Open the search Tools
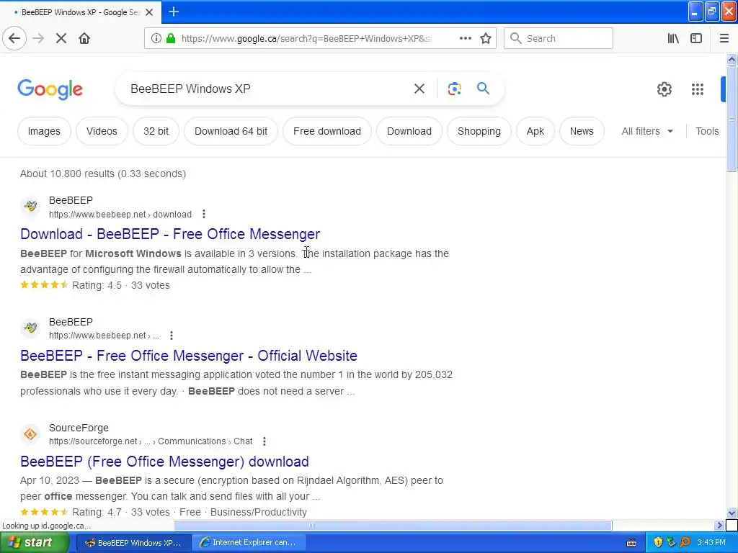The width and height of the screenshot is (738, 553). point(707,131)
